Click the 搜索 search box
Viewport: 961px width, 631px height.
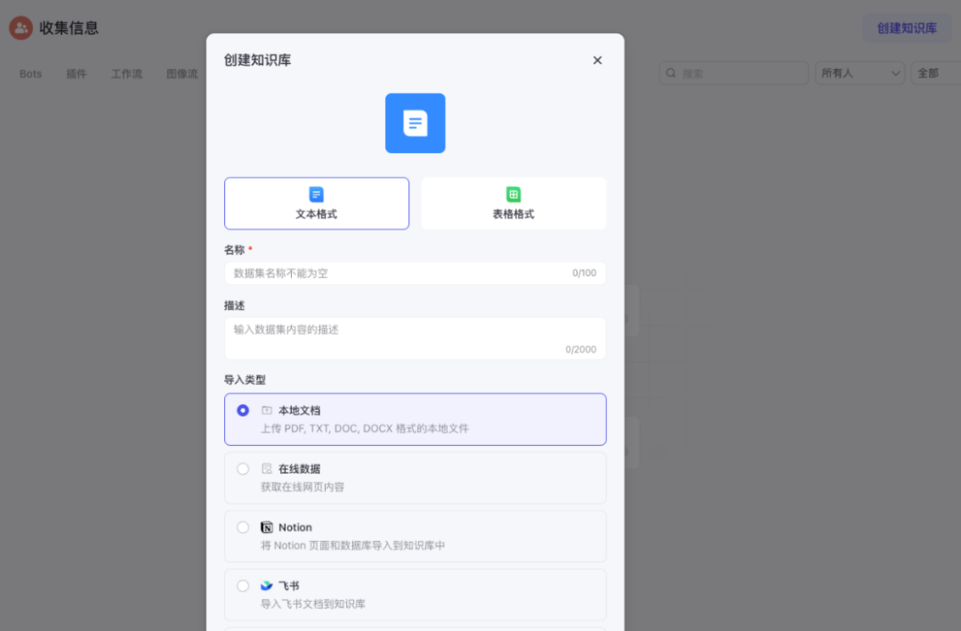(733, 73)
